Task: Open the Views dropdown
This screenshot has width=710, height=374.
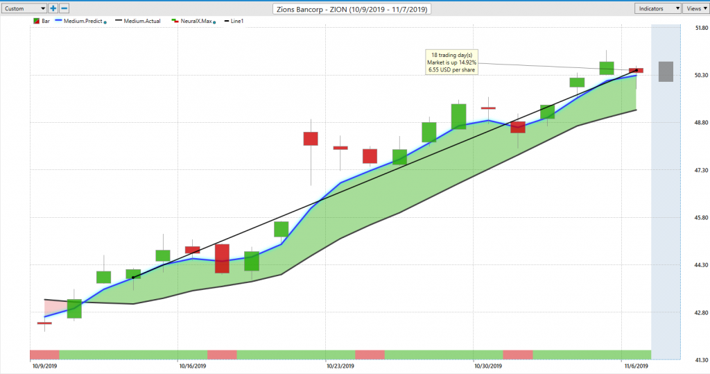Action: (696, 8)
